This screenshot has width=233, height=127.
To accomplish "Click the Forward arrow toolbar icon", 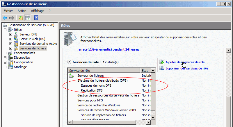I will pos(11,18).
